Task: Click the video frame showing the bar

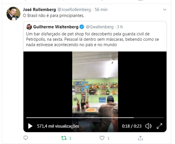Action: pyautogui.click(x=95, y=85)
